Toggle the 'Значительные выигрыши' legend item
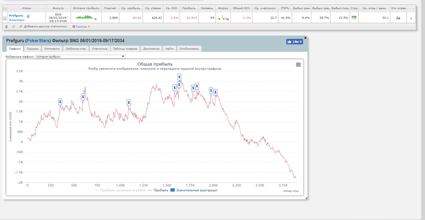The width and height of the screenshot is (425, 220). [194, 190]
